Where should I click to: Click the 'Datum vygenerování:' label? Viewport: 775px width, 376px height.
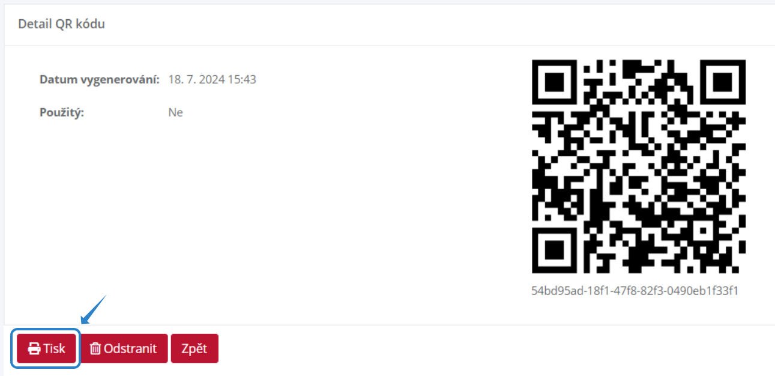(100, 79)
